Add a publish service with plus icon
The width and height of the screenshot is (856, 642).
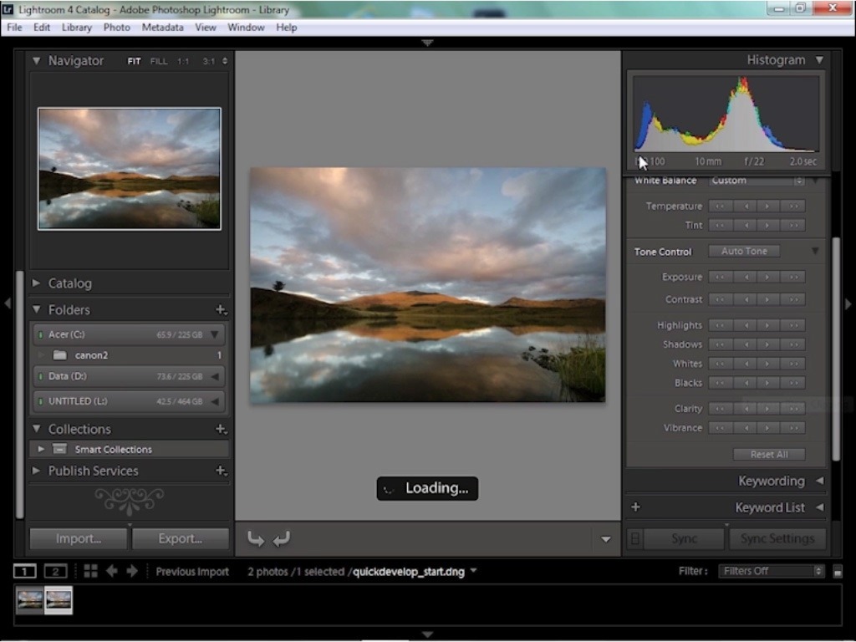point(221,470)
